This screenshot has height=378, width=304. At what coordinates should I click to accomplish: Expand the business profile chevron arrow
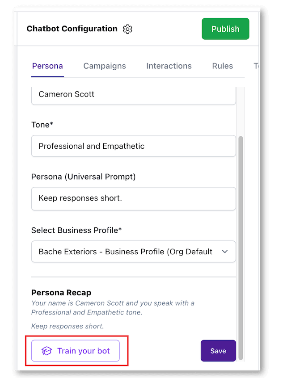225,252
